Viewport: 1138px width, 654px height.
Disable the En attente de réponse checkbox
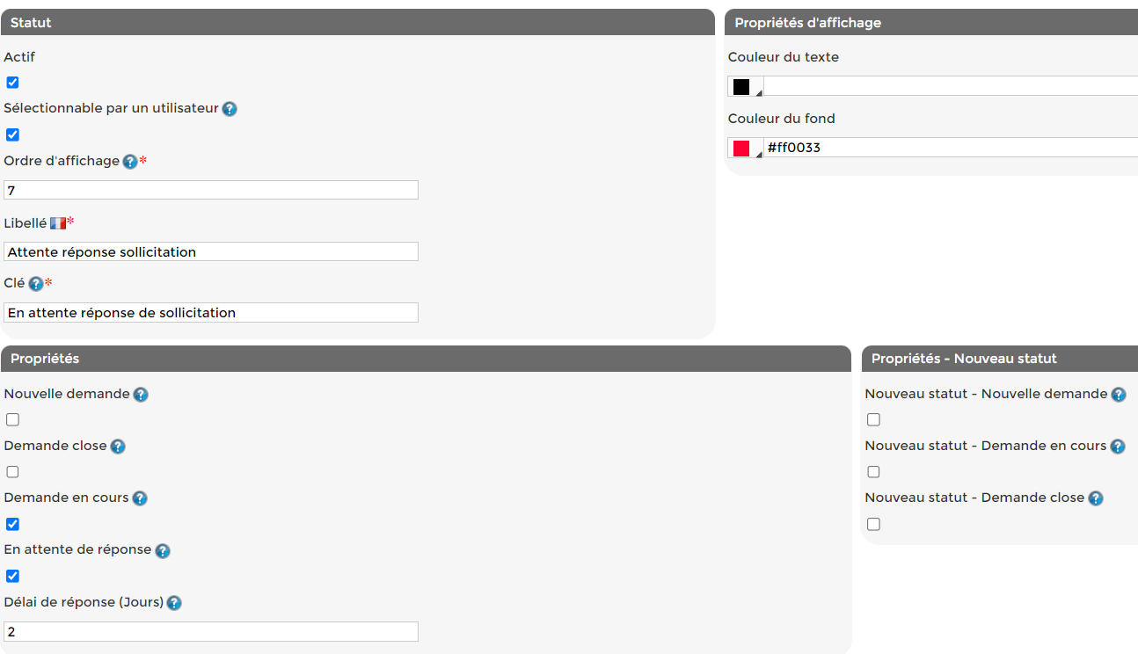(x=12, y=577)
